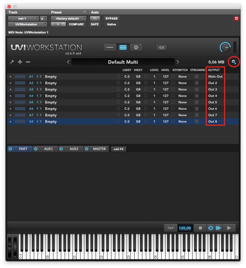Tap tempo with the TAP button
This screenshot has height=268, width=246.
(170, 228)
